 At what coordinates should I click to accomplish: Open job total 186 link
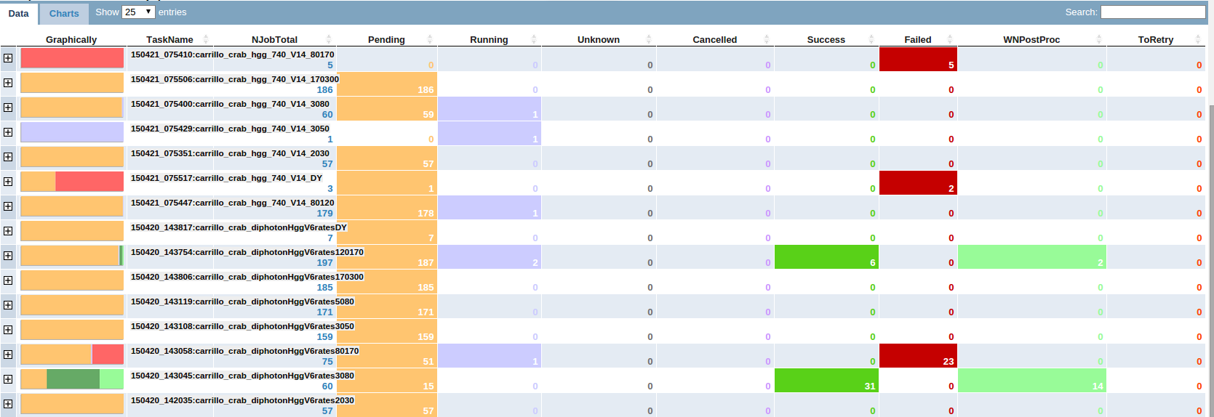pyautogui.click(x=324, y=90)
